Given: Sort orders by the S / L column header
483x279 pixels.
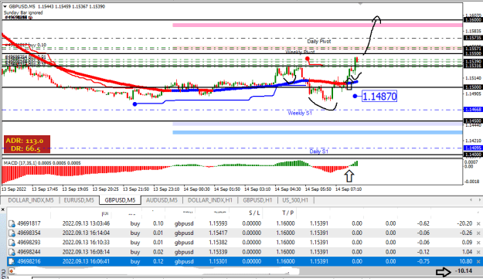Looking at the screenshot, I should tap(254, 213).
